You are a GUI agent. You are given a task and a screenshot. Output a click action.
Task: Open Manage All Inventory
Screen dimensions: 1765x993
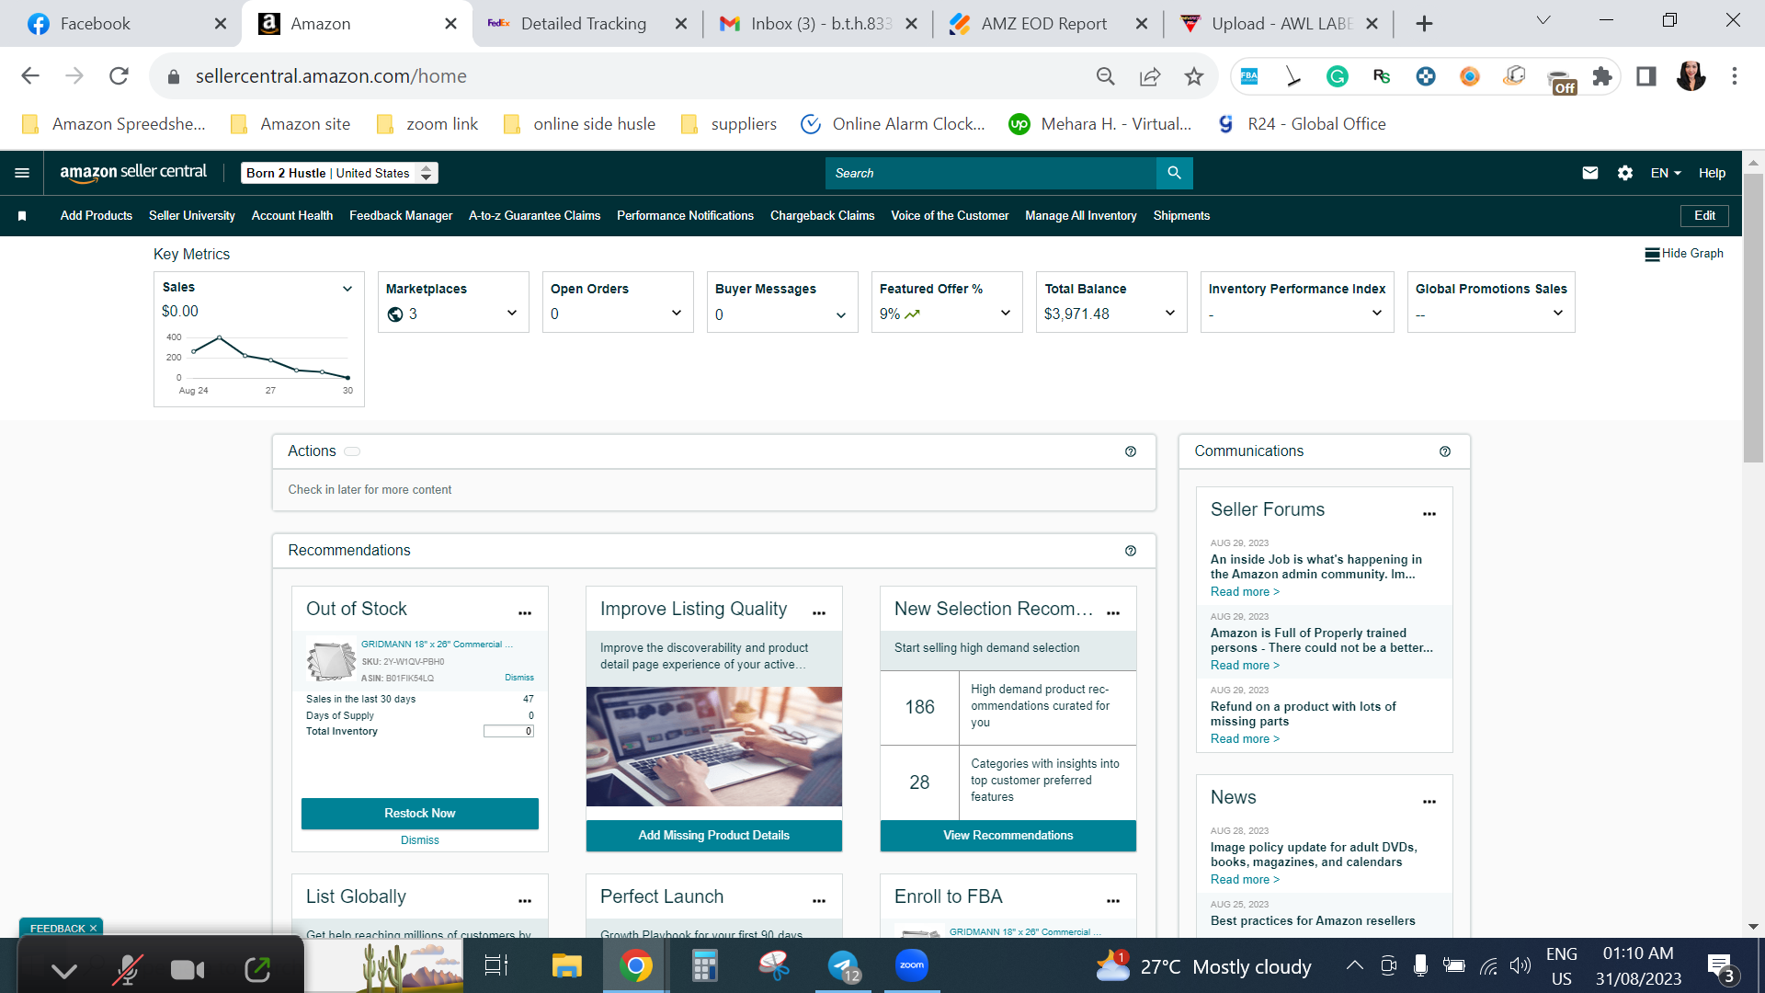pyautogui.click(x=1081, y=216)
